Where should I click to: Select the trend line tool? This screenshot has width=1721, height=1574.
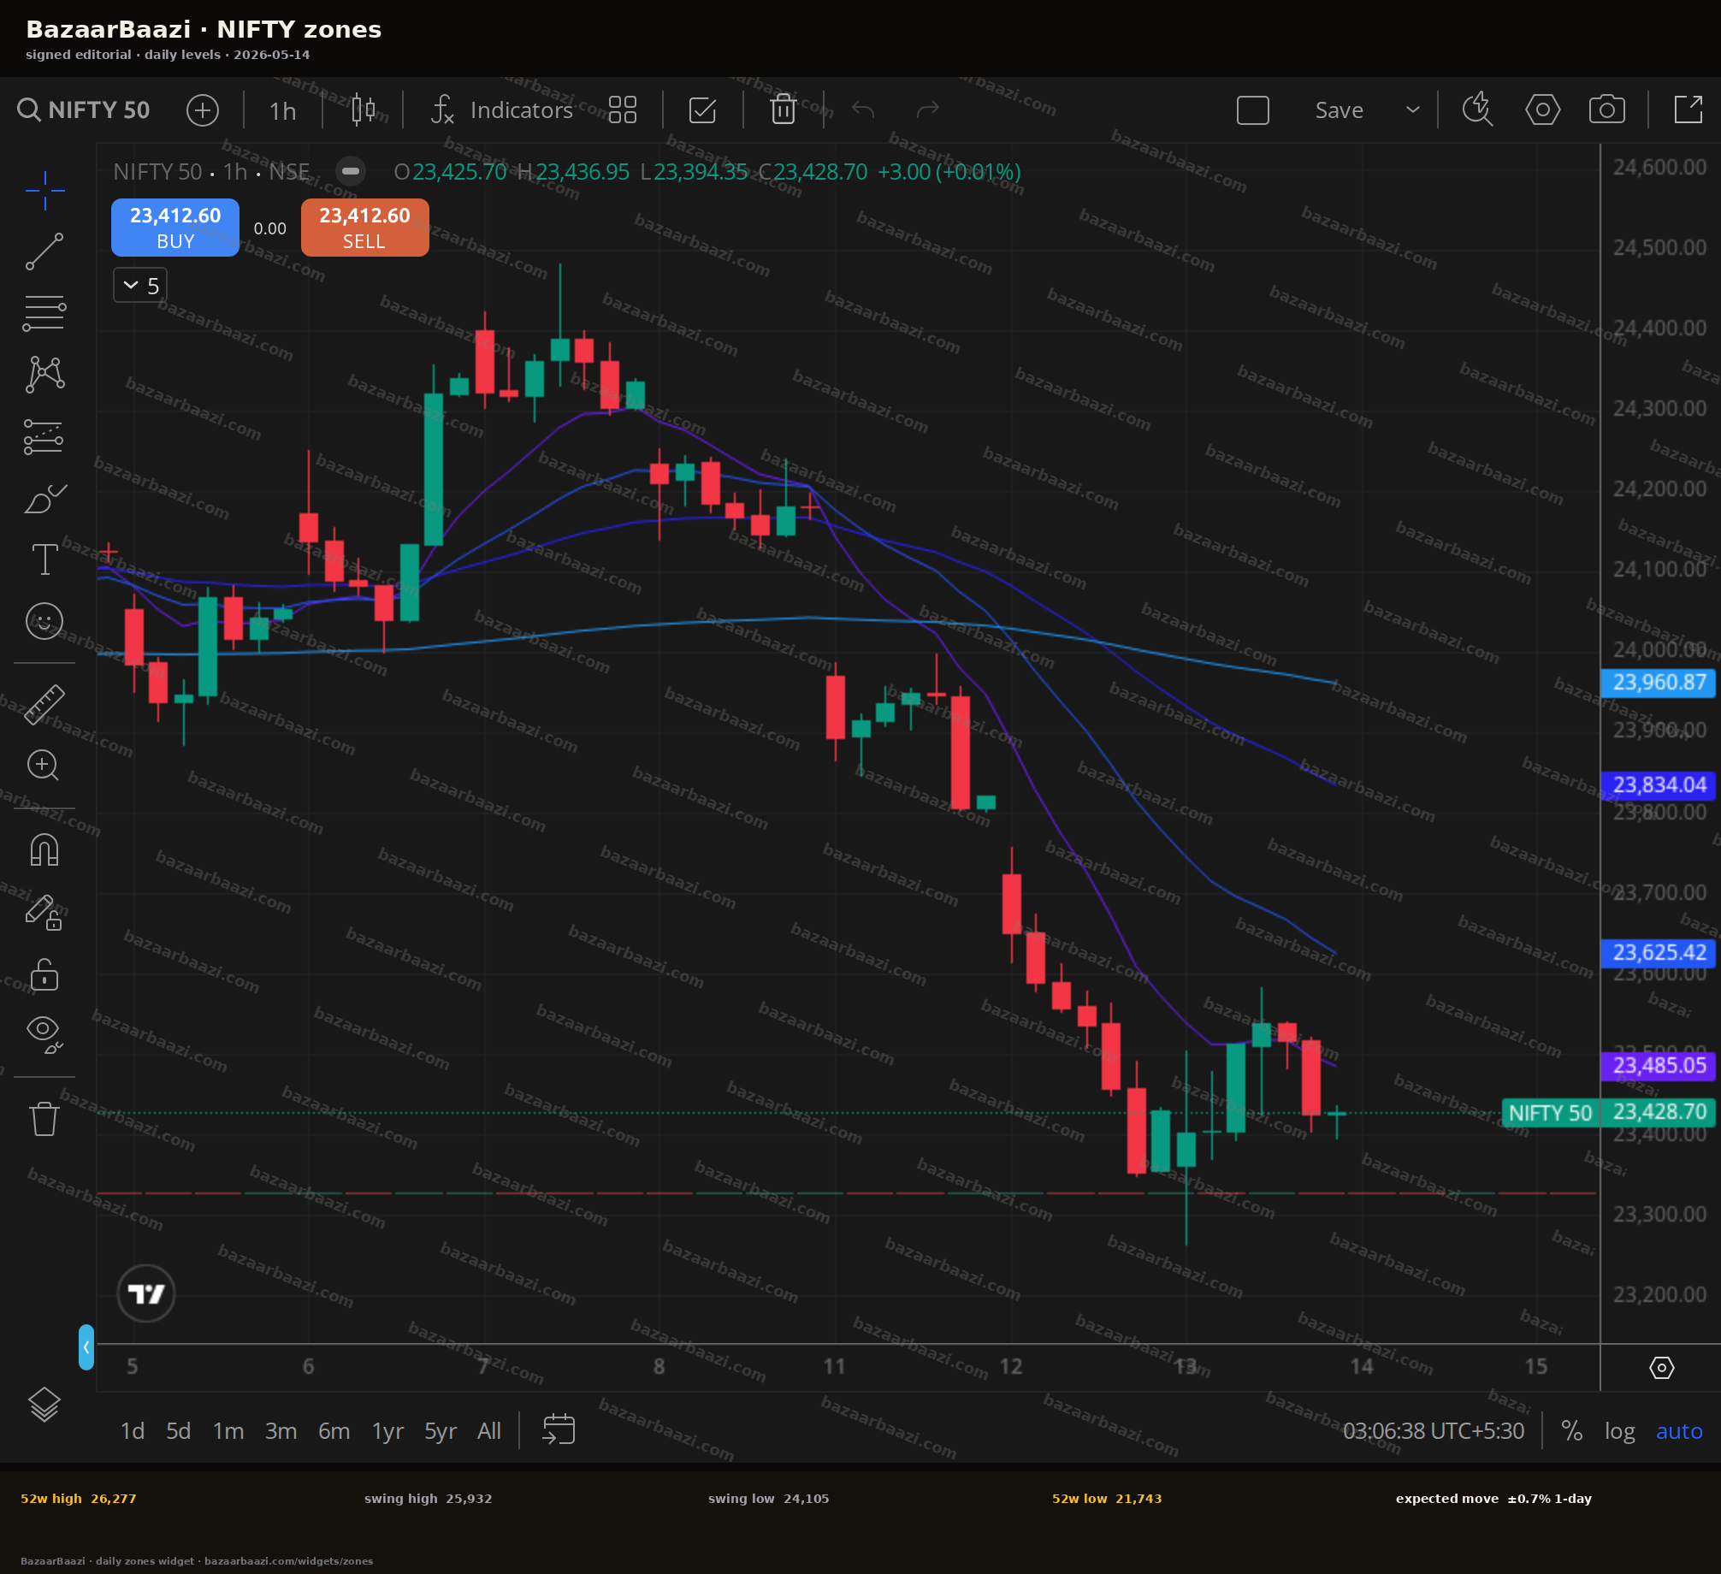point(44,251)
